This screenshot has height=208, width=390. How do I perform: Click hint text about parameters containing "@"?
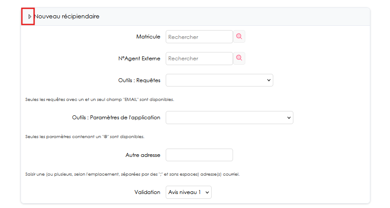(x=85, y=137)
